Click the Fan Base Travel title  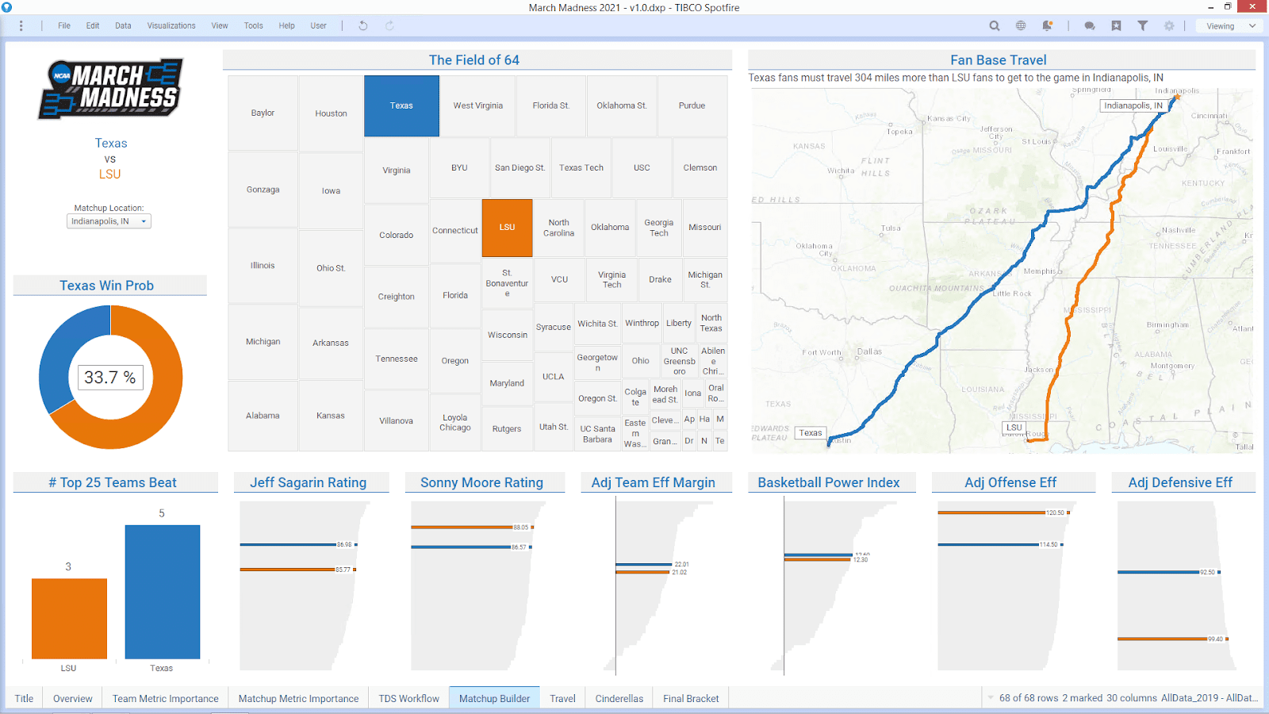(998, 60)
